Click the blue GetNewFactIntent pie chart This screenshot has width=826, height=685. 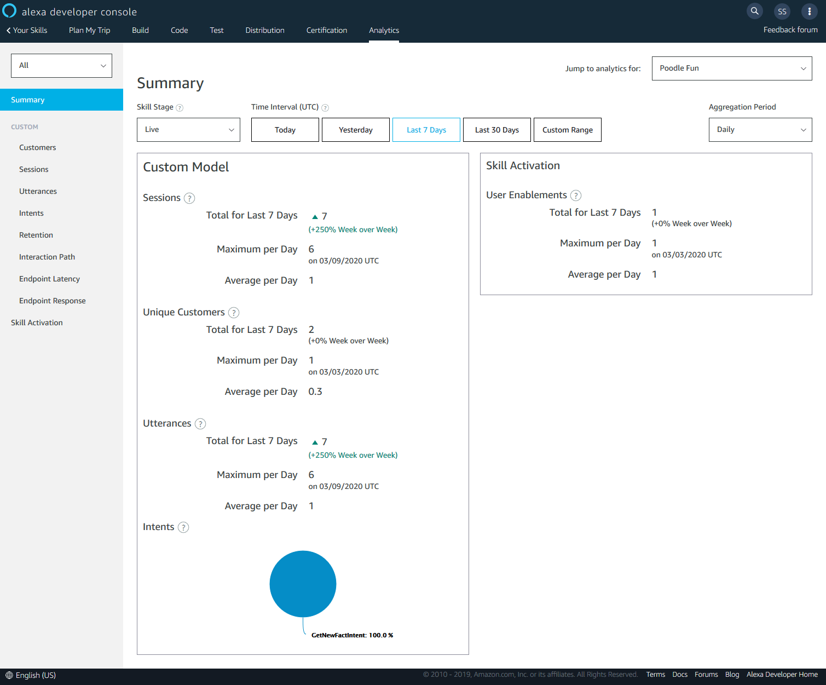[303, 584]
